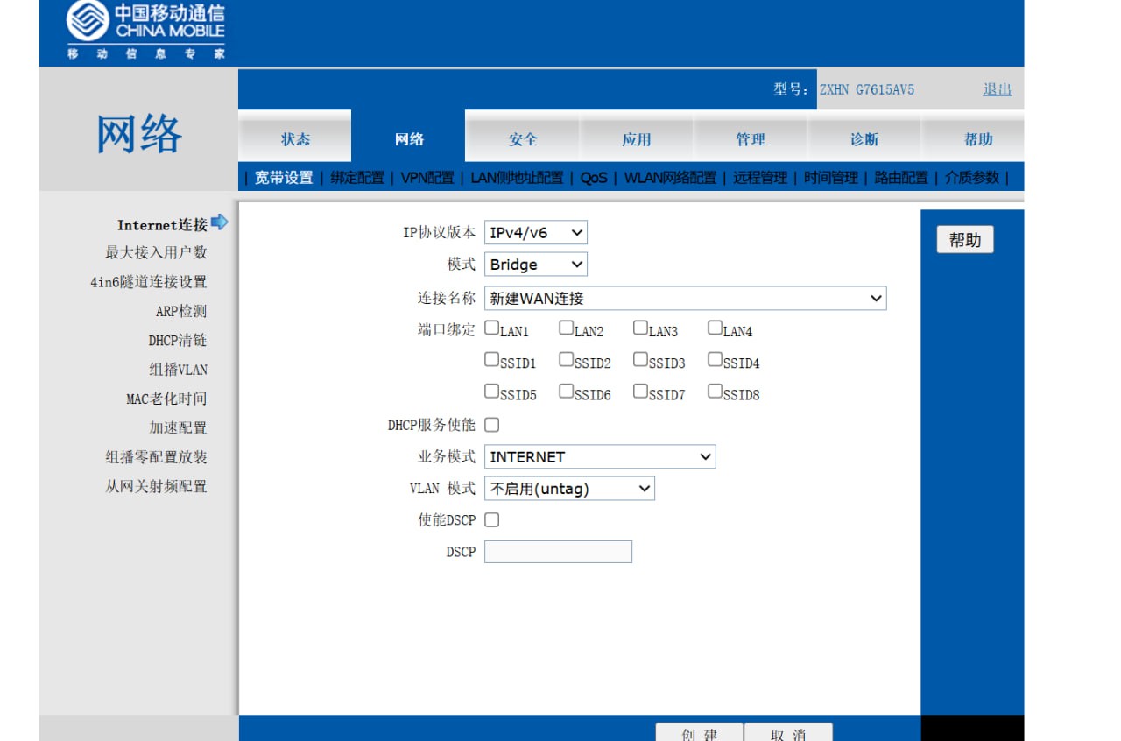1121x741 pixels.
Task: Open the VLAN 模式 dropdown
Action: 569,489
